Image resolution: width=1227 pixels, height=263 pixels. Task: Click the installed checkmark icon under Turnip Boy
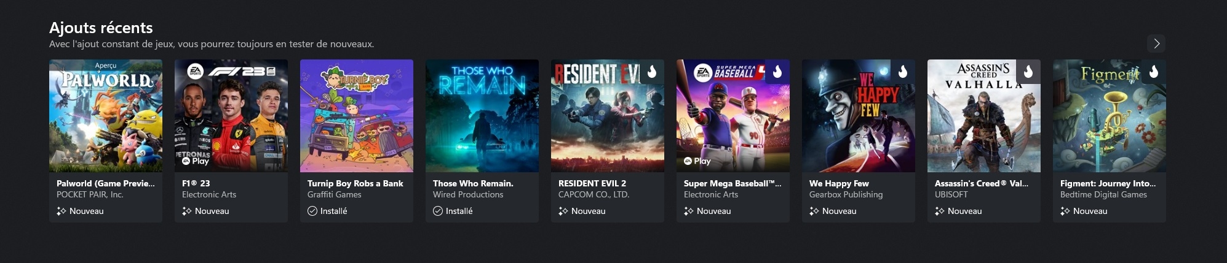coord(312,211)
